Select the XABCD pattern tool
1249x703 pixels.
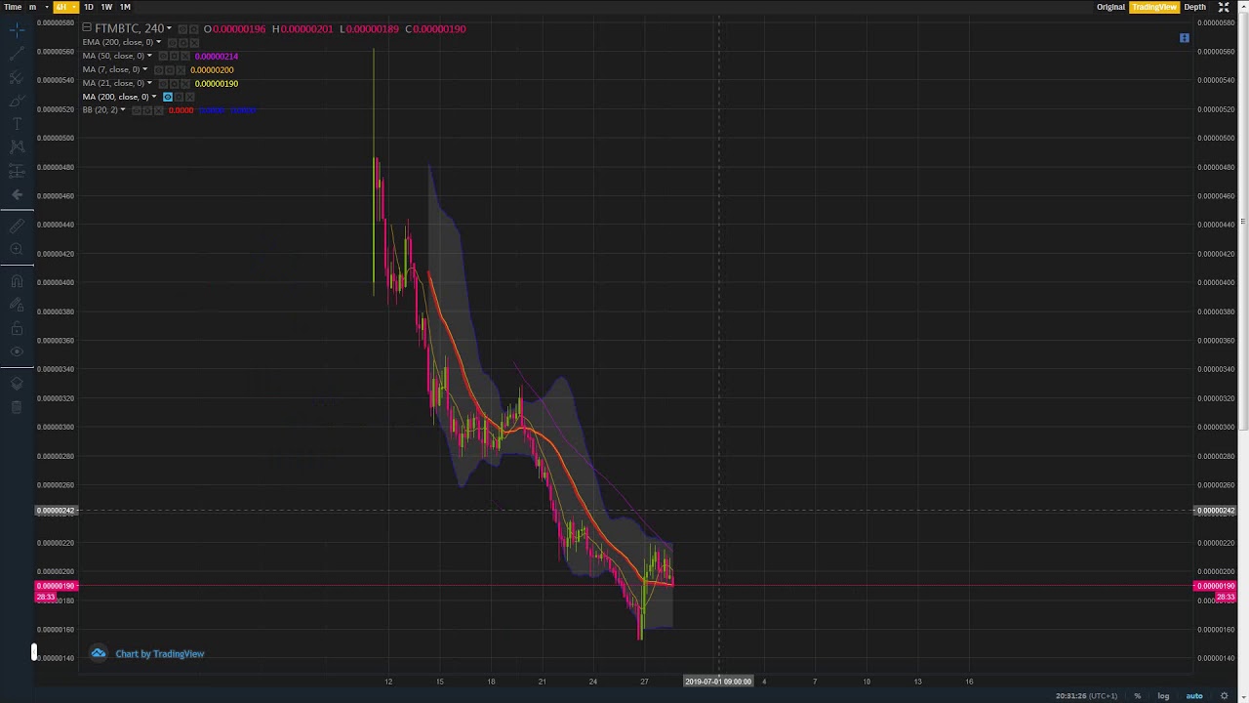(17, 147)
